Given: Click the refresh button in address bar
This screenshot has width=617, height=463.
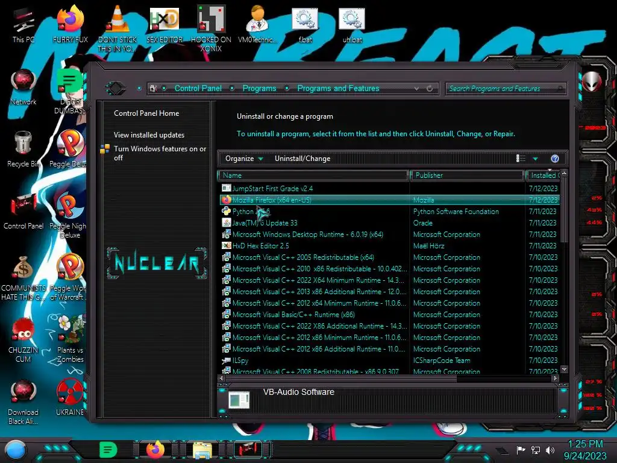Looking at the screenshot, I should (430, 88).
